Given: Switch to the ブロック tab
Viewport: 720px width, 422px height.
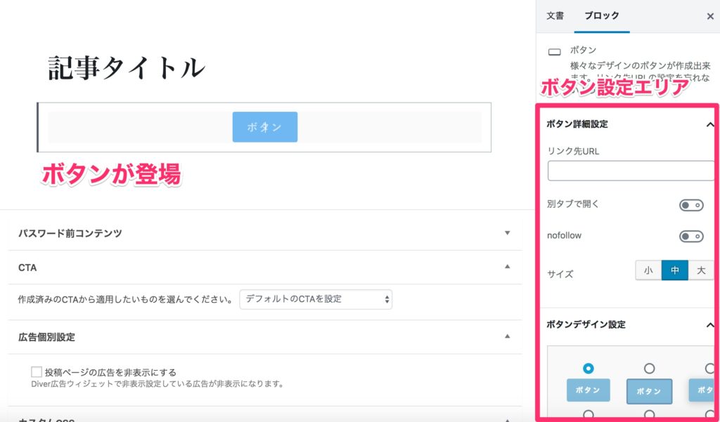Looking at the screenshot, I should click(x=601, y=16).
